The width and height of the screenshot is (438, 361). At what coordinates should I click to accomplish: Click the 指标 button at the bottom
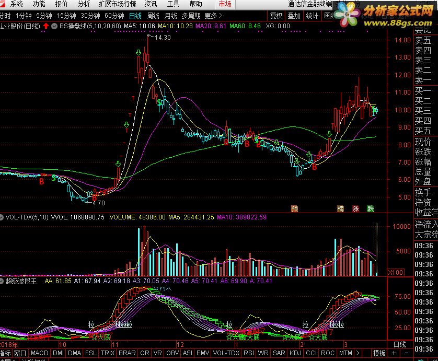pos(5,353)
